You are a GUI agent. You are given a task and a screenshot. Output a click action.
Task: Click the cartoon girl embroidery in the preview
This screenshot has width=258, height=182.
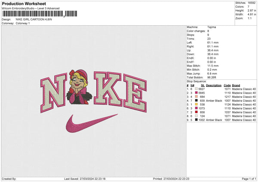[x=79, y=87]
